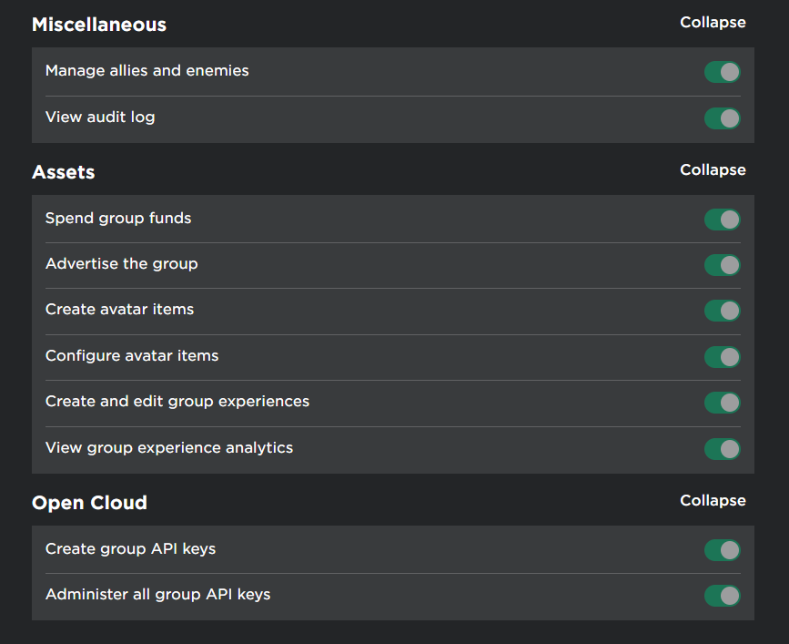This screenshot has height=644, width=789.
Task: Collapse the Assets section
Action: click(713, 169)
